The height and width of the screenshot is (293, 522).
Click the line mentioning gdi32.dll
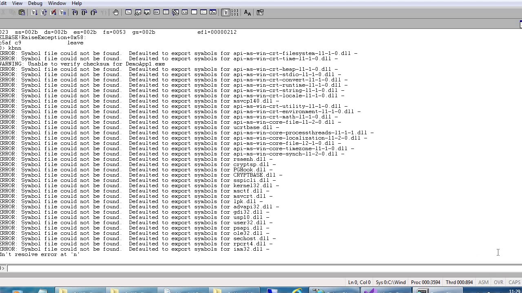point(135,212)
